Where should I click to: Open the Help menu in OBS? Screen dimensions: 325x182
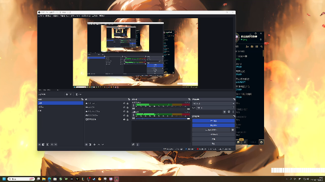(x=102, y=16)
